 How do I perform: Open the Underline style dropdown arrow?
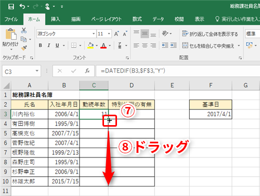pyautogui.click(x=64, y=46)
